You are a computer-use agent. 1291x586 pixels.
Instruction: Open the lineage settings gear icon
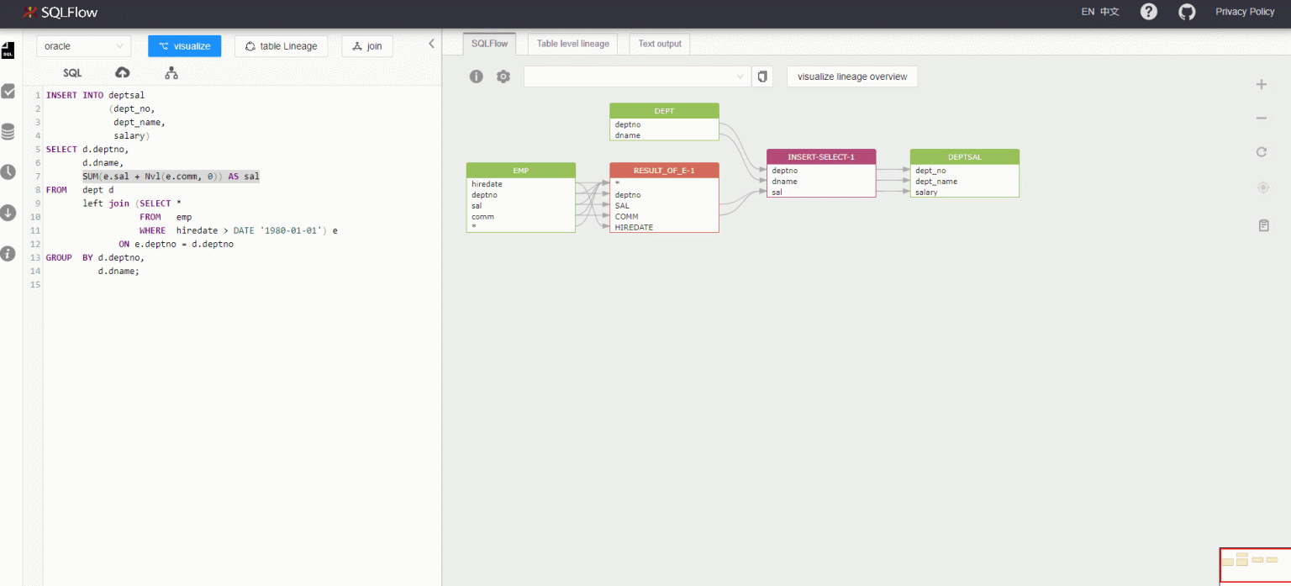(503, 77)
